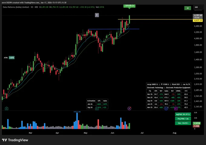Click the Apr label on time axis
206x145 pixels.
point(57,133)
